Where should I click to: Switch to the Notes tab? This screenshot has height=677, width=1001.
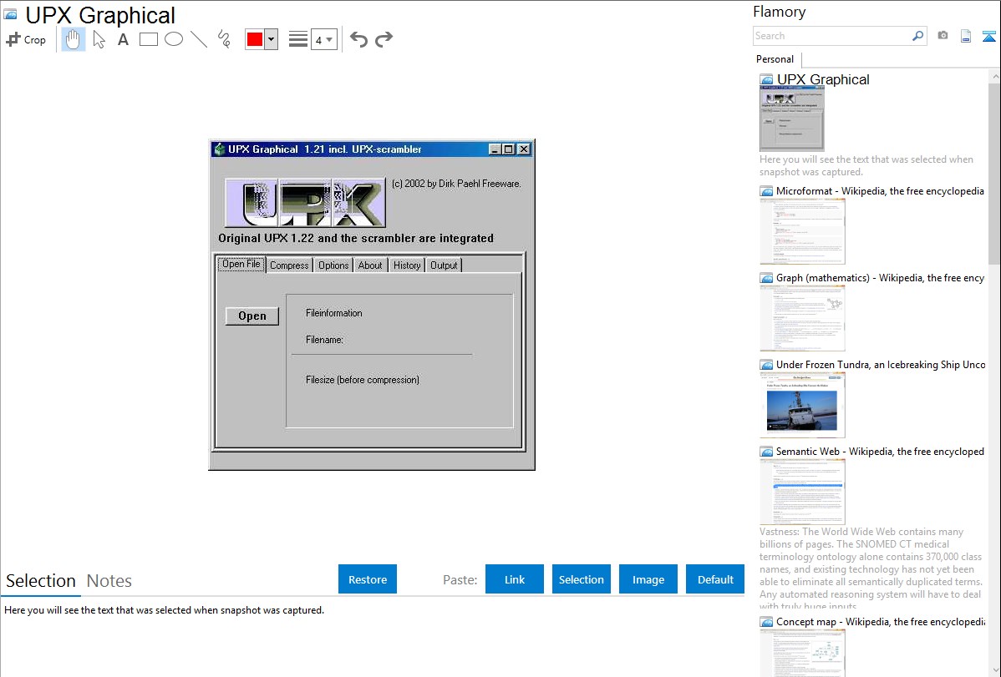point(109,581)
